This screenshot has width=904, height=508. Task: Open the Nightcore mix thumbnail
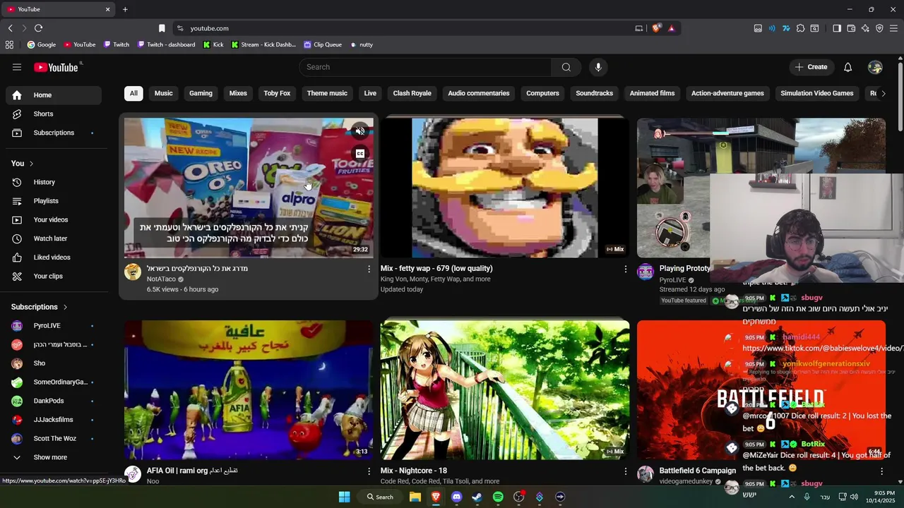click(504, 390)
